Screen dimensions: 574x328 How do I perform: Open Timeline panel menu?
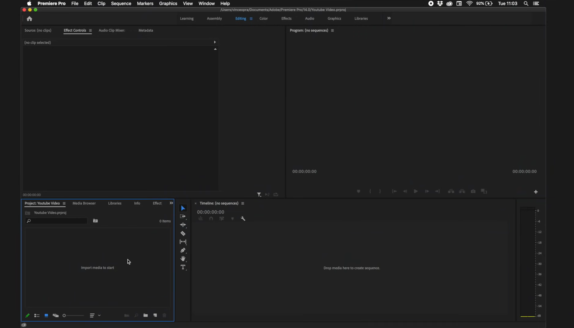tap(243, 203)
